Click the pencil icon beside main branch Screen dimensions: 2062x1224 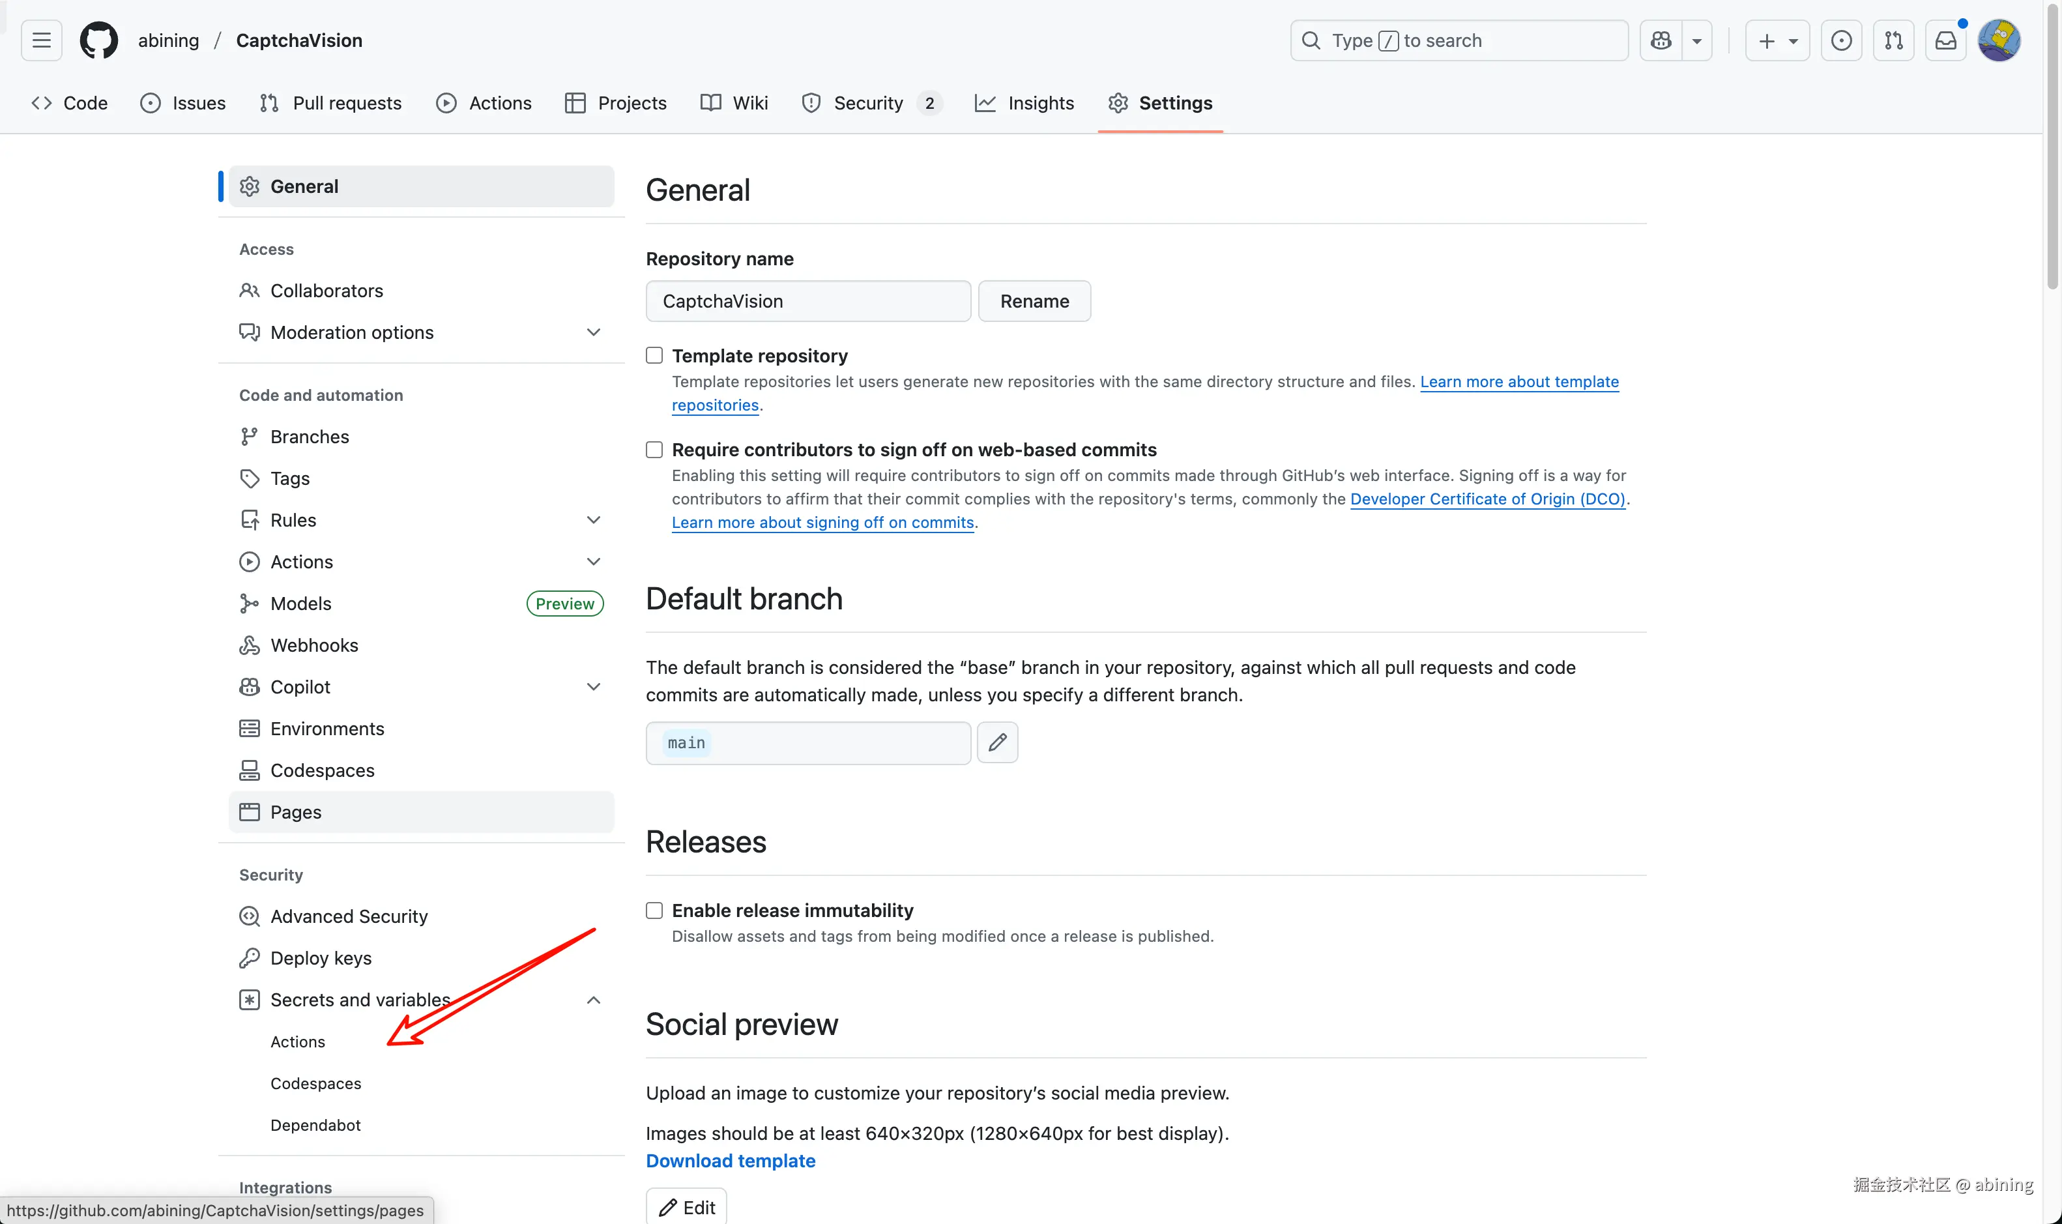tap(996, 742)
